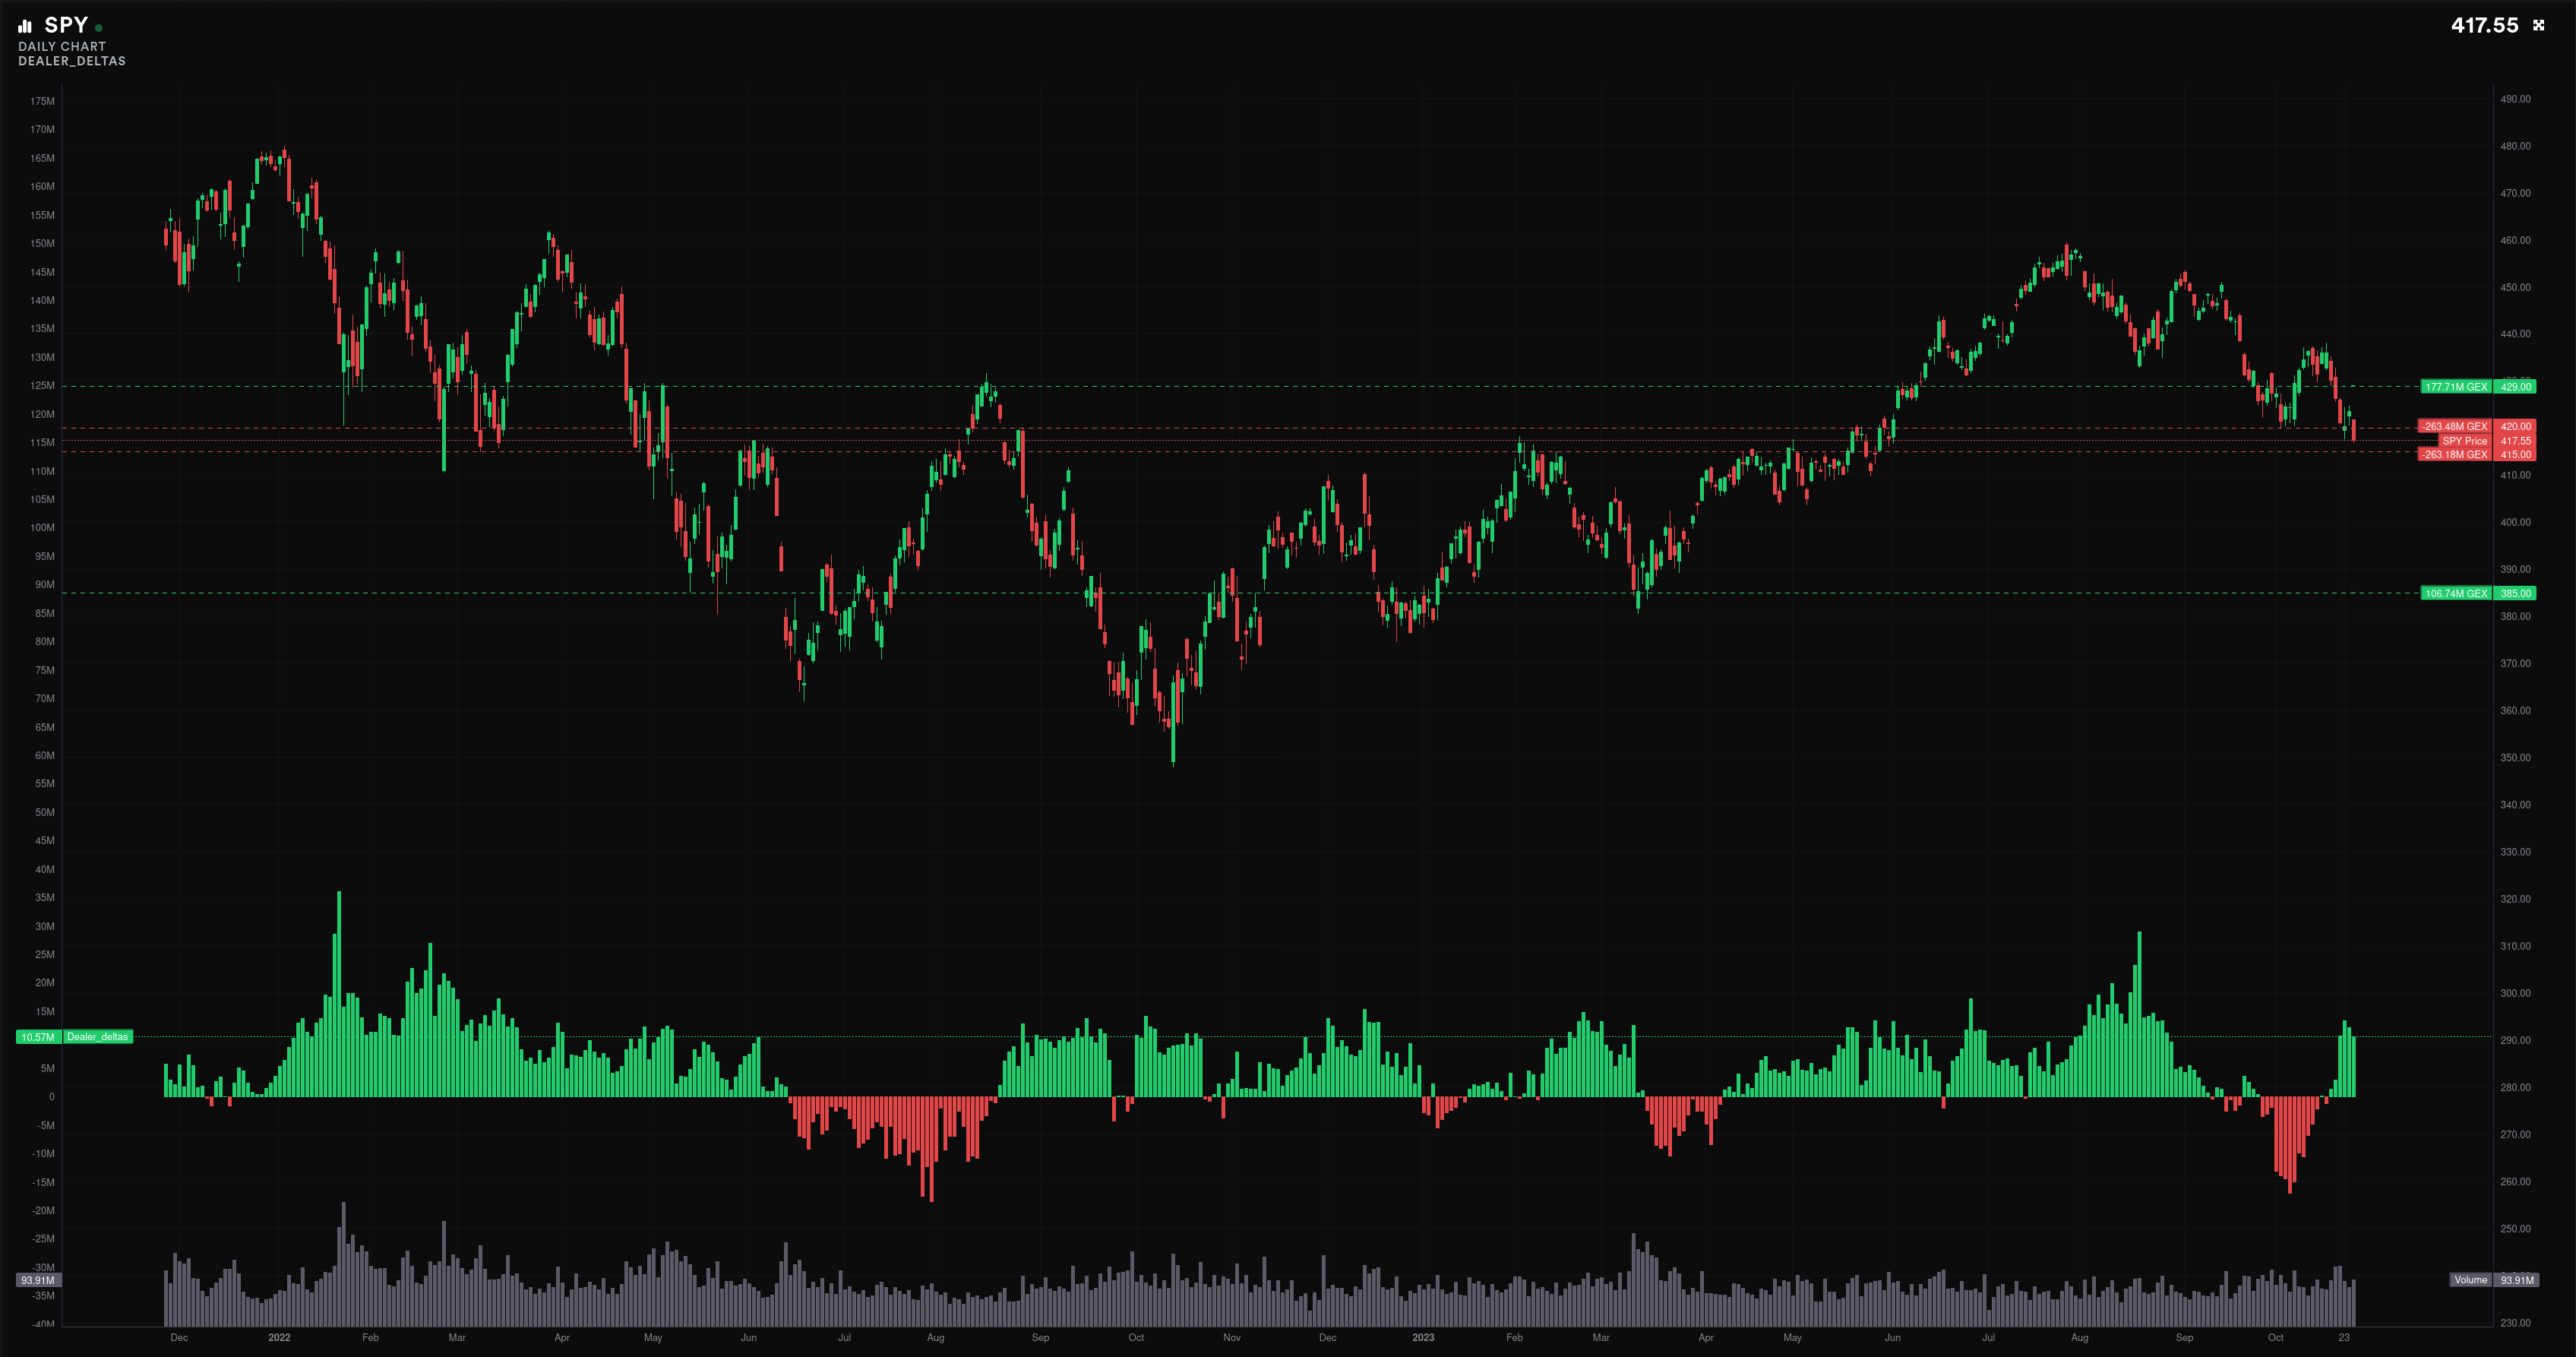
Task: Click the 93.91M tag on the right axis
Action: coord(2515,1280)
